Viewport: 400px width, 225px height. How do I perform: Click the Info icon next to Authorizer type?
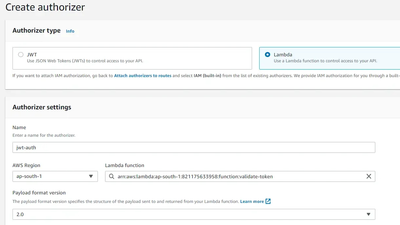[x=70, y=31]
